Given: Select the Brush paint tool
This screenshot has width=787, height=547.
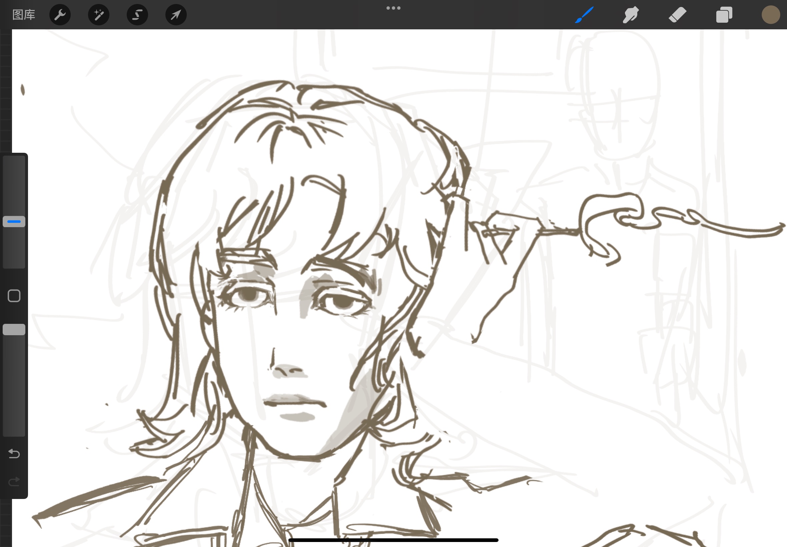Looking at the screenshot, I should pos(584,15).
